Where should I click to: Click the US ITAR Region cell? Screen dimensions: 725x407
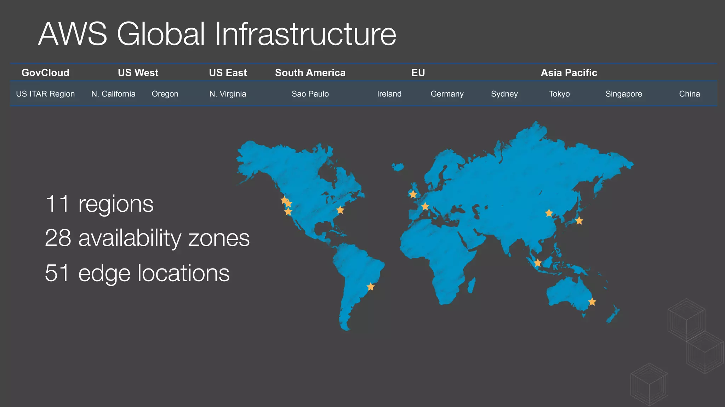[x=45, y=94]
